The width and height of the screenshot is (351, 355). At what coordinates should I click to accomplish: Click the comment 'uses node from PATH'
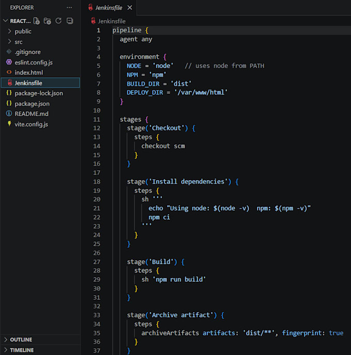click(x=230, y=66)
